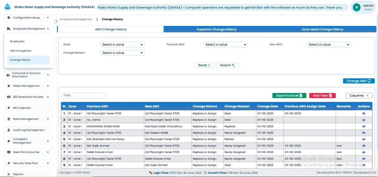View details for row 2 eye icon
Viewport: 378px width, 177px height.
click(x=364, y=120)
